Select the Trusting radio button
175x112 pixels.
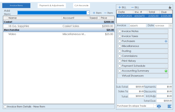point(120,51)
